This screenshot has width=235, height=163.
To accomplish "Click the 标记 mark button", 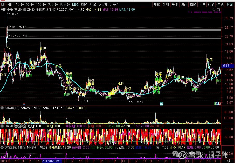I will click(211, 4).
